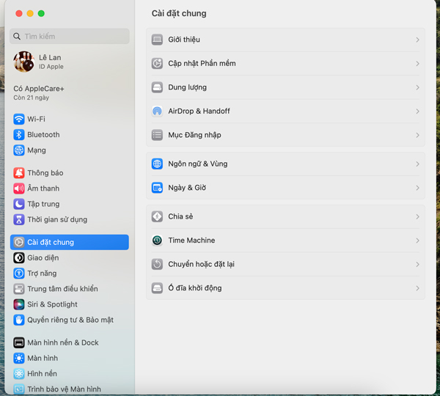Select Thời gian sử dụng label
The image size is (440, 396).
pyautogui.click(x=57, y=219)
